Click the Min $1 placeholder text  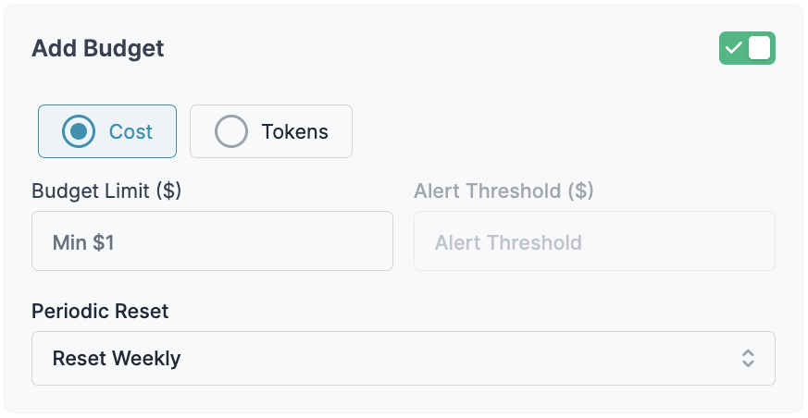coord(83,242)
